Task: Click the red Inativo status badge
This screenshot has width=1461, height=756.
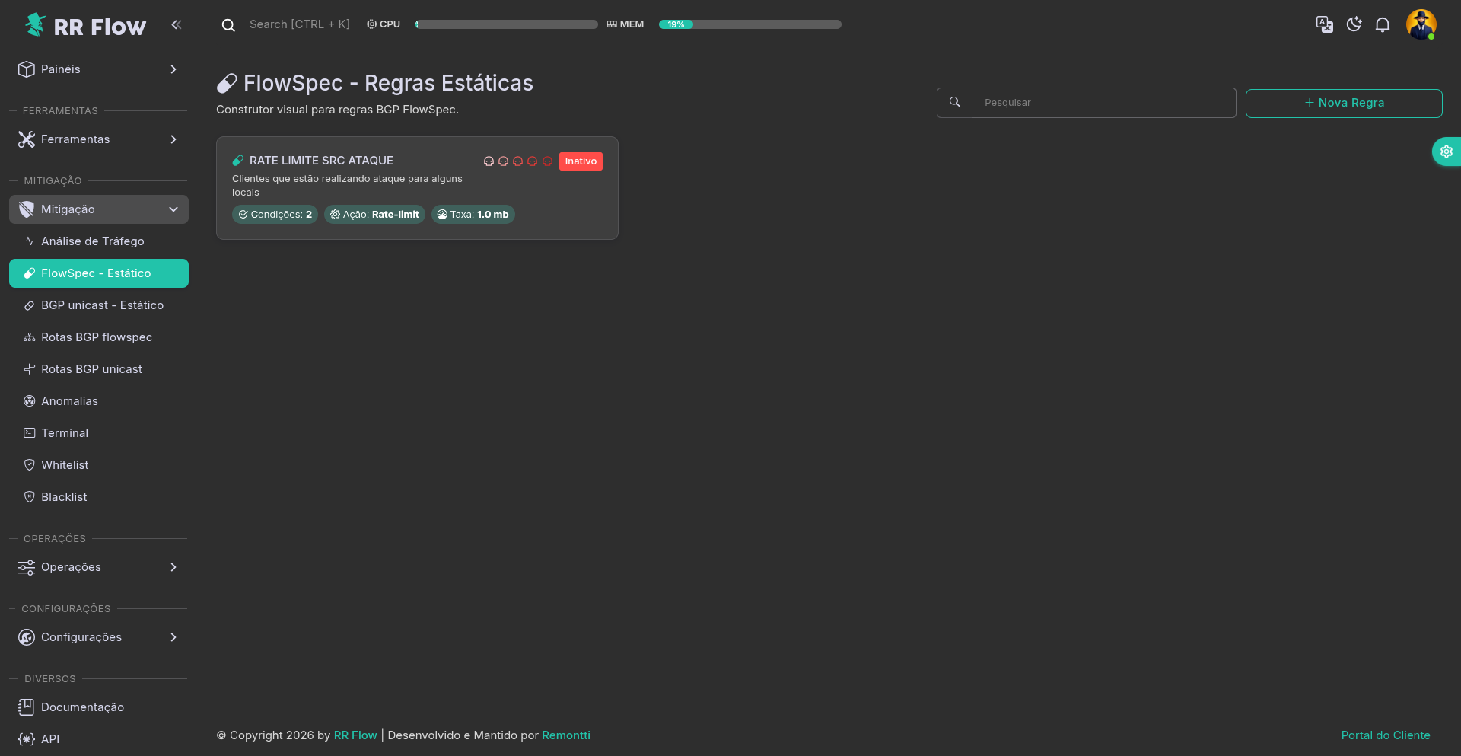Action: (x=581, y=161)
